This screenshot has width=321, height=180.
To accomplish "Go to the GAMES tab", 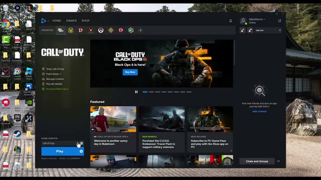I will (x=71, y=21).
